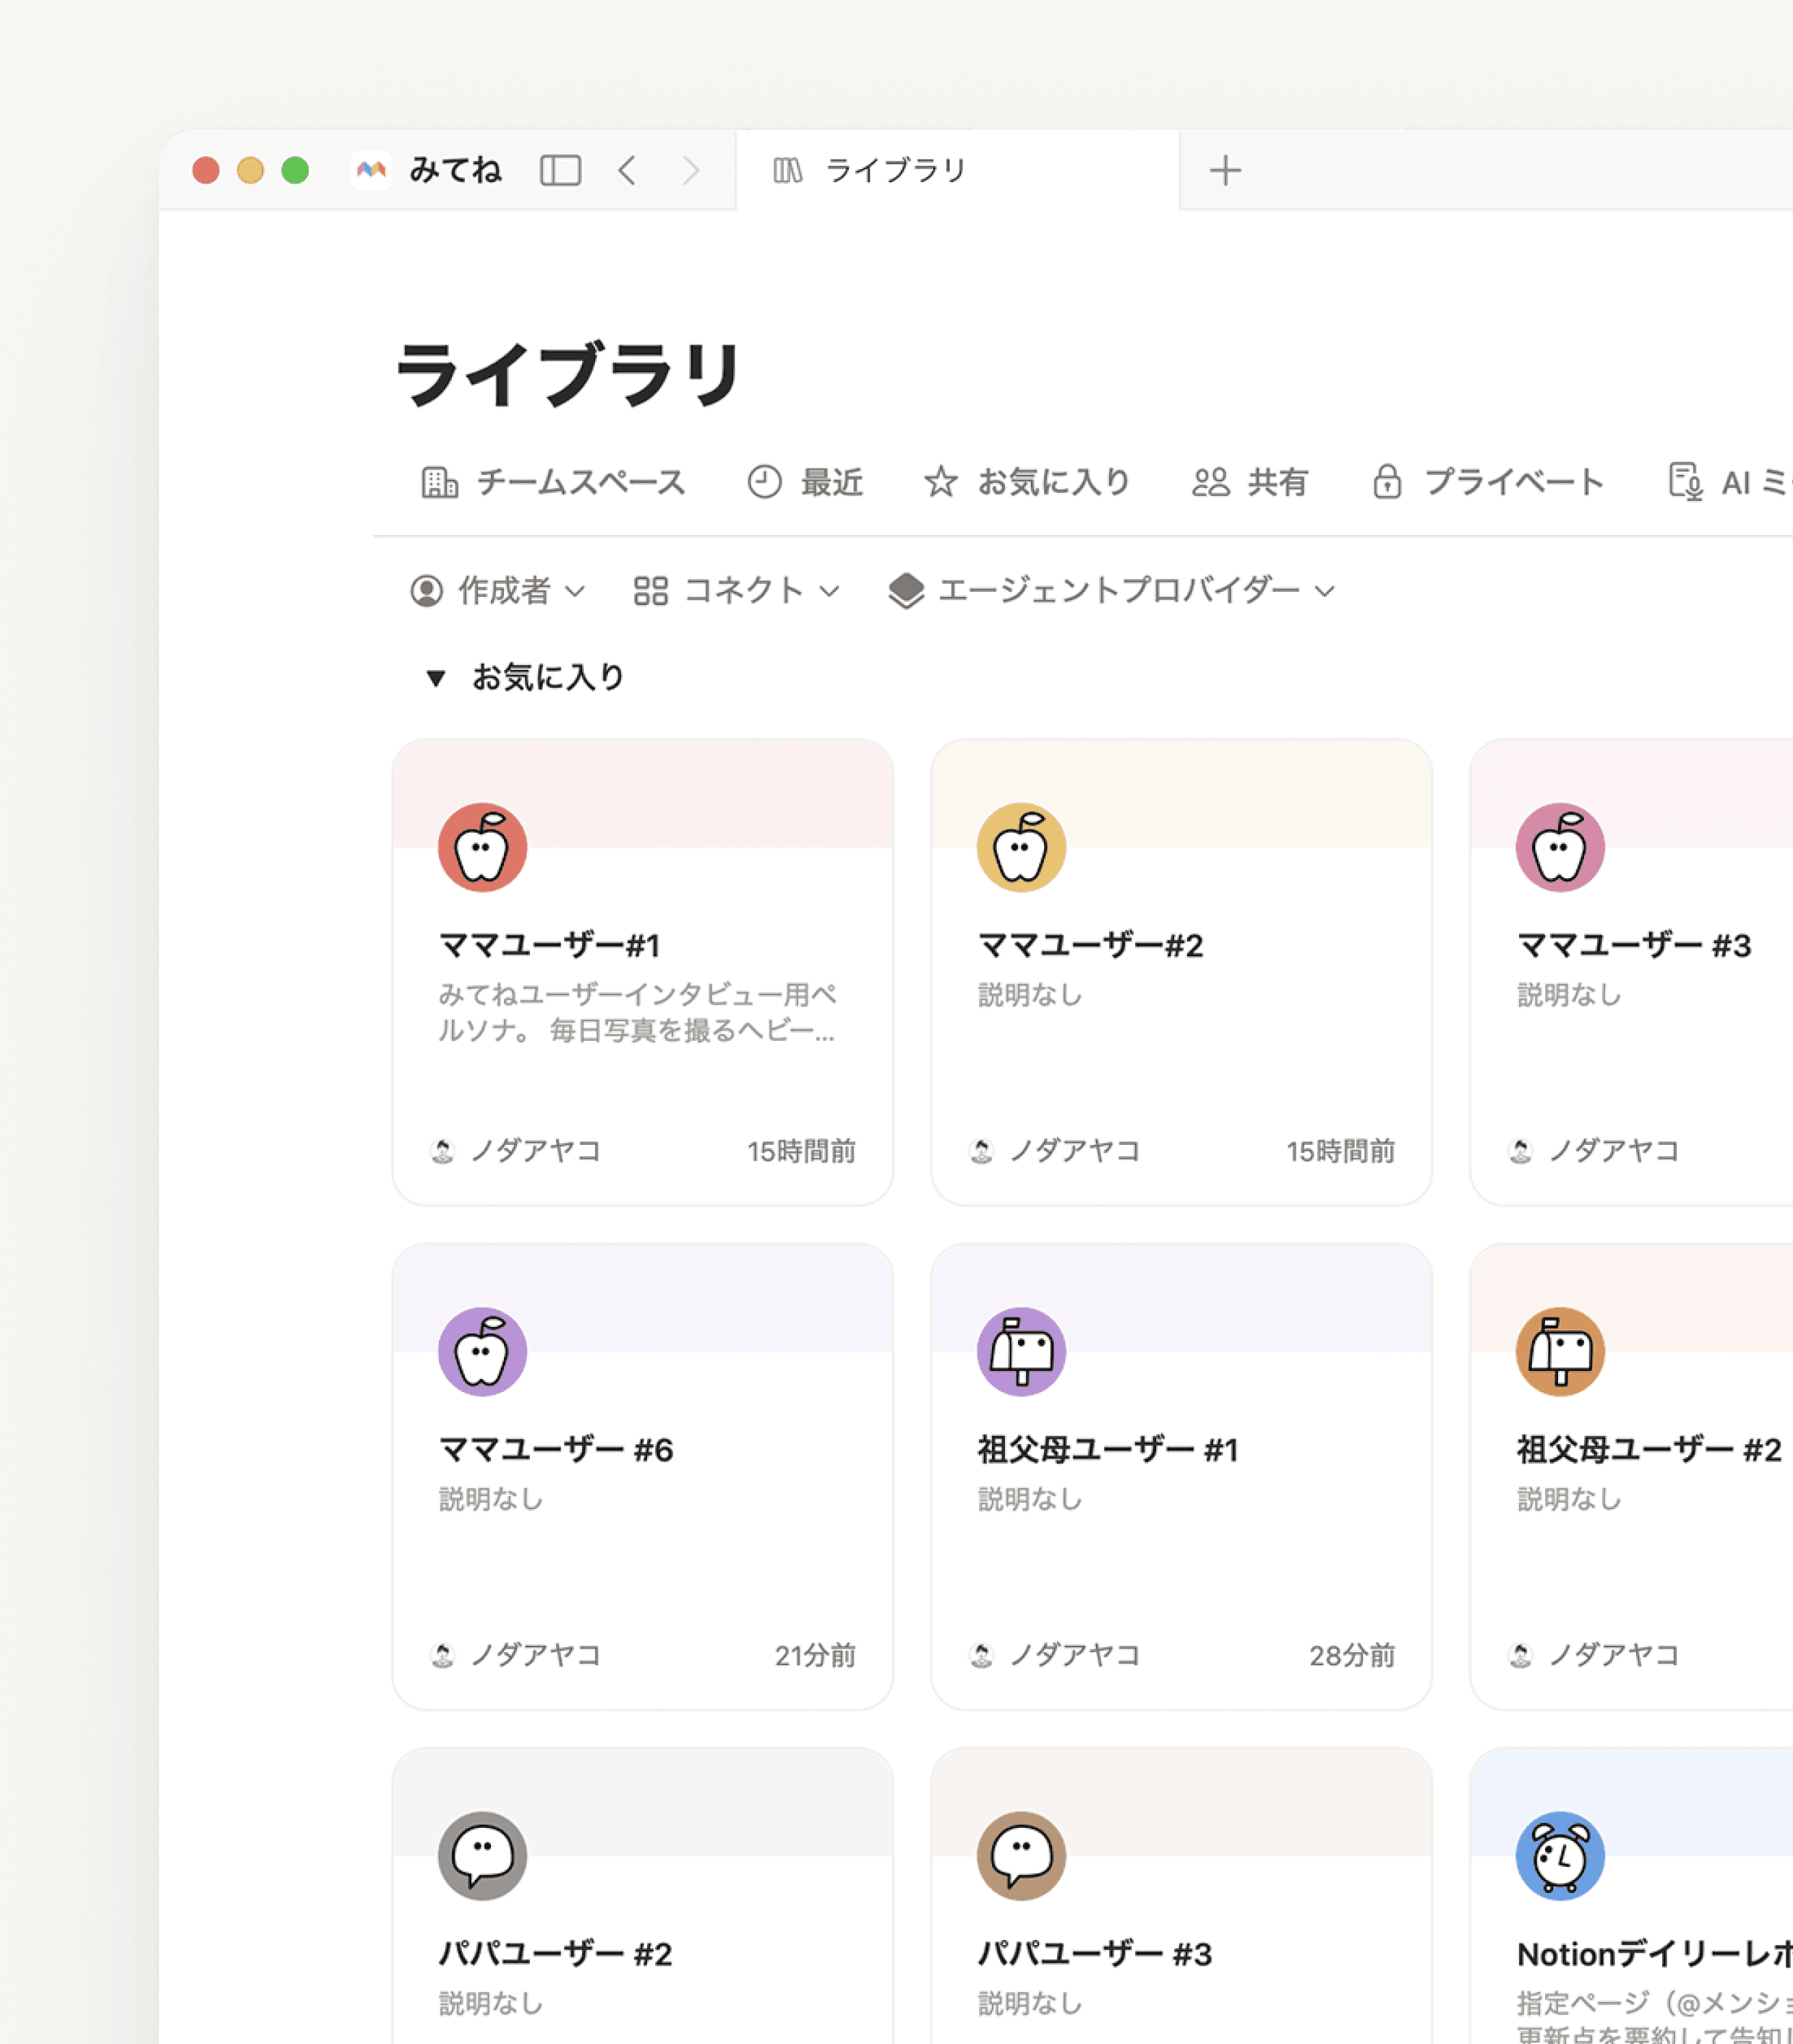Switch to the チームスペース tab
Image resolution: width=1793 pixels, height=2044 pixels.
click(553, 482)
